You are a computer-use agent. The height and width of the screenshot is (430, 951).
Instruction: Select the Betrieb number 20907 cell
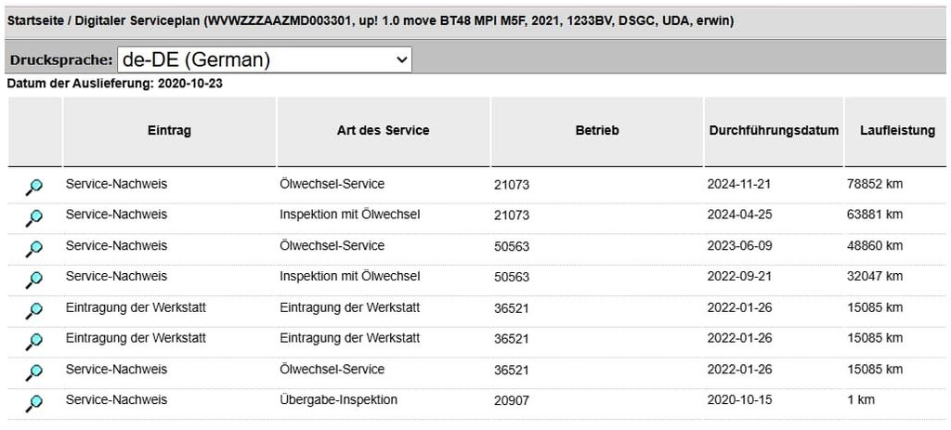click(x=511, y=400)
